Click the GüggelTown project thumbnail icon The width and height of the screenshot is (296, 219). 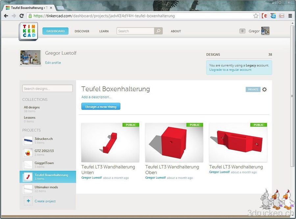28,165
